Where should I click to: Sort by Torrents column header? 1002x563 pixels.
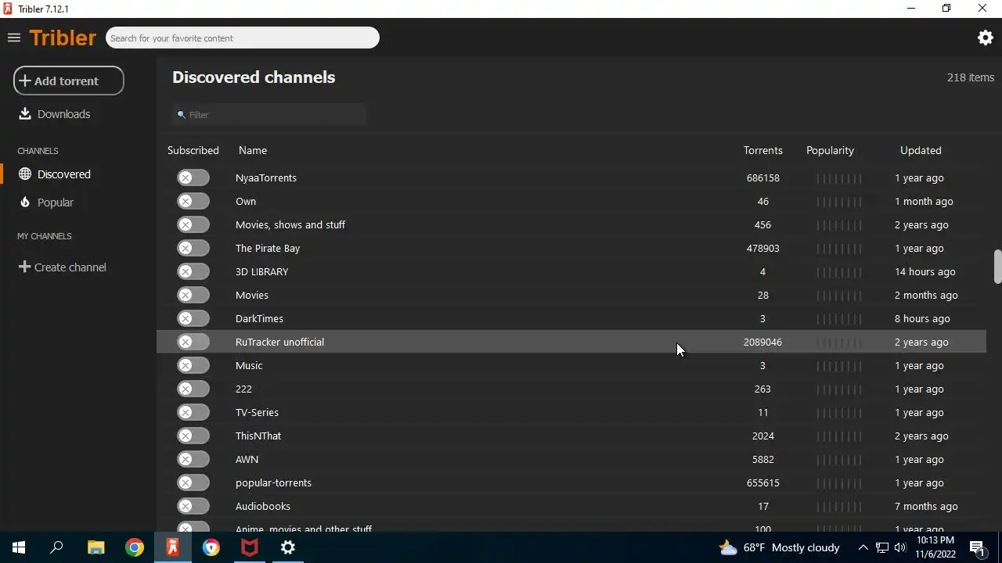(x=763, y=150)
